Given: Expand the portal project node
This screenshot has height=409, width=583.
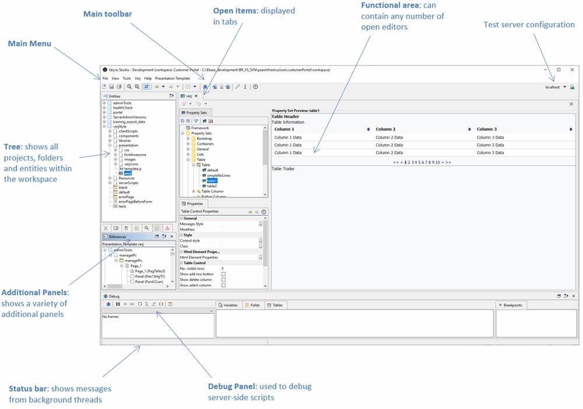Looking at the screenshot, I should pyautogui.click(x=104, y=113).
